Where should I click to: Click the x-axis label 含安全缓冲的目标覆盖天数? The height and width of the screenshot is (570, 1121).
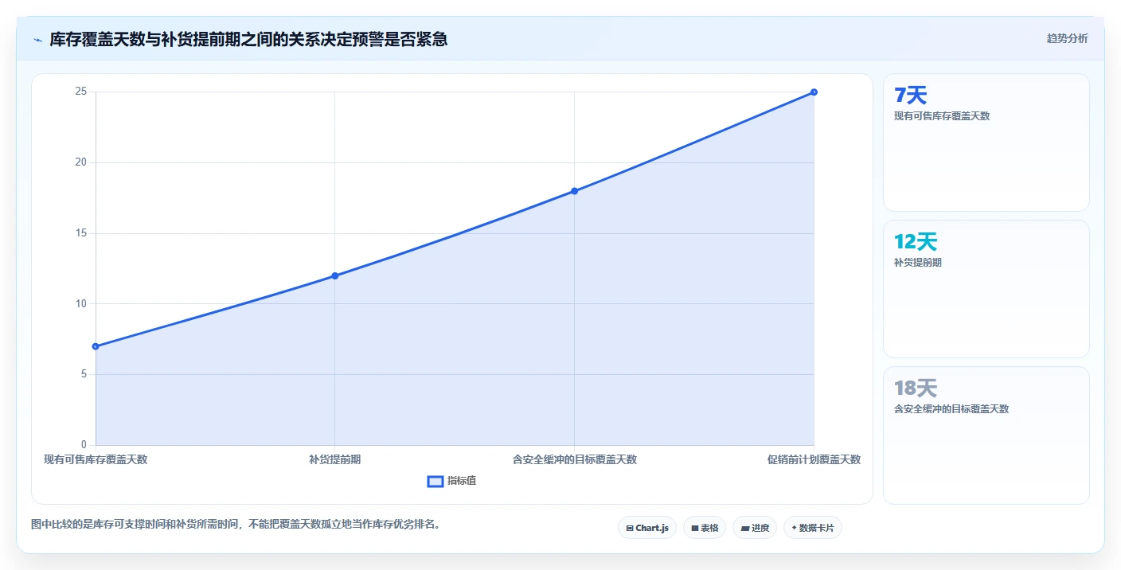click(x=575, y=459)
